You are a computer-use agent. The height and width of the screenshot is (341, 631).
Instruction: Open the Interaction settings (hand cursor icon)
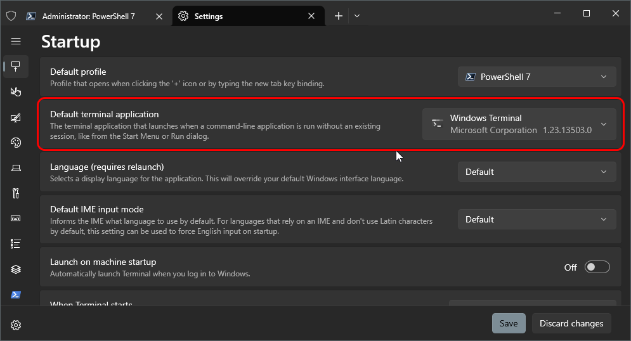[x=16, y=92]
